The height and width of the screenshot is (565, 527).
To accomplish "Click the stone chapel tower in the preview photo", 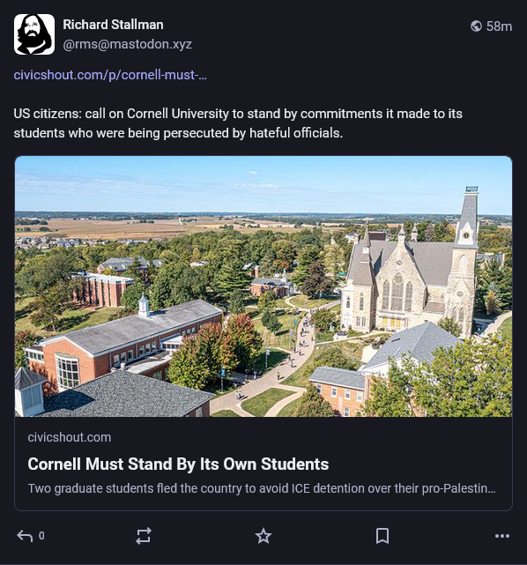I will (466, 259).
